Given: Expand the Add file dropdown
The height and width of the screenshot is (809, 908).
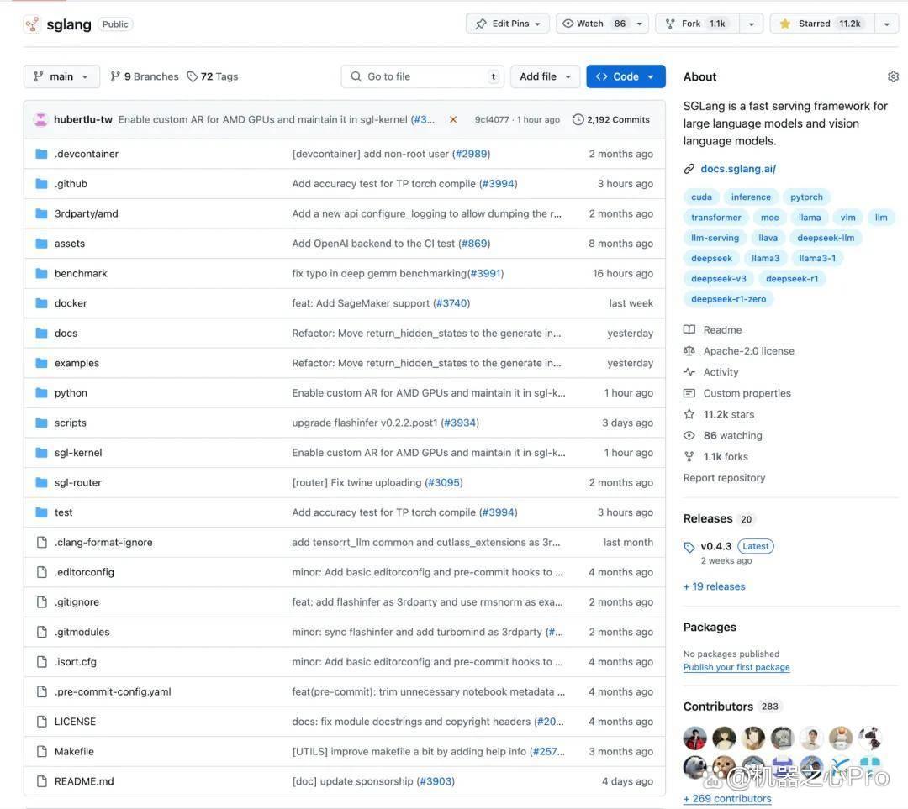Looking at the screenshot, I should pyautogui.click(x=545, y=76).
